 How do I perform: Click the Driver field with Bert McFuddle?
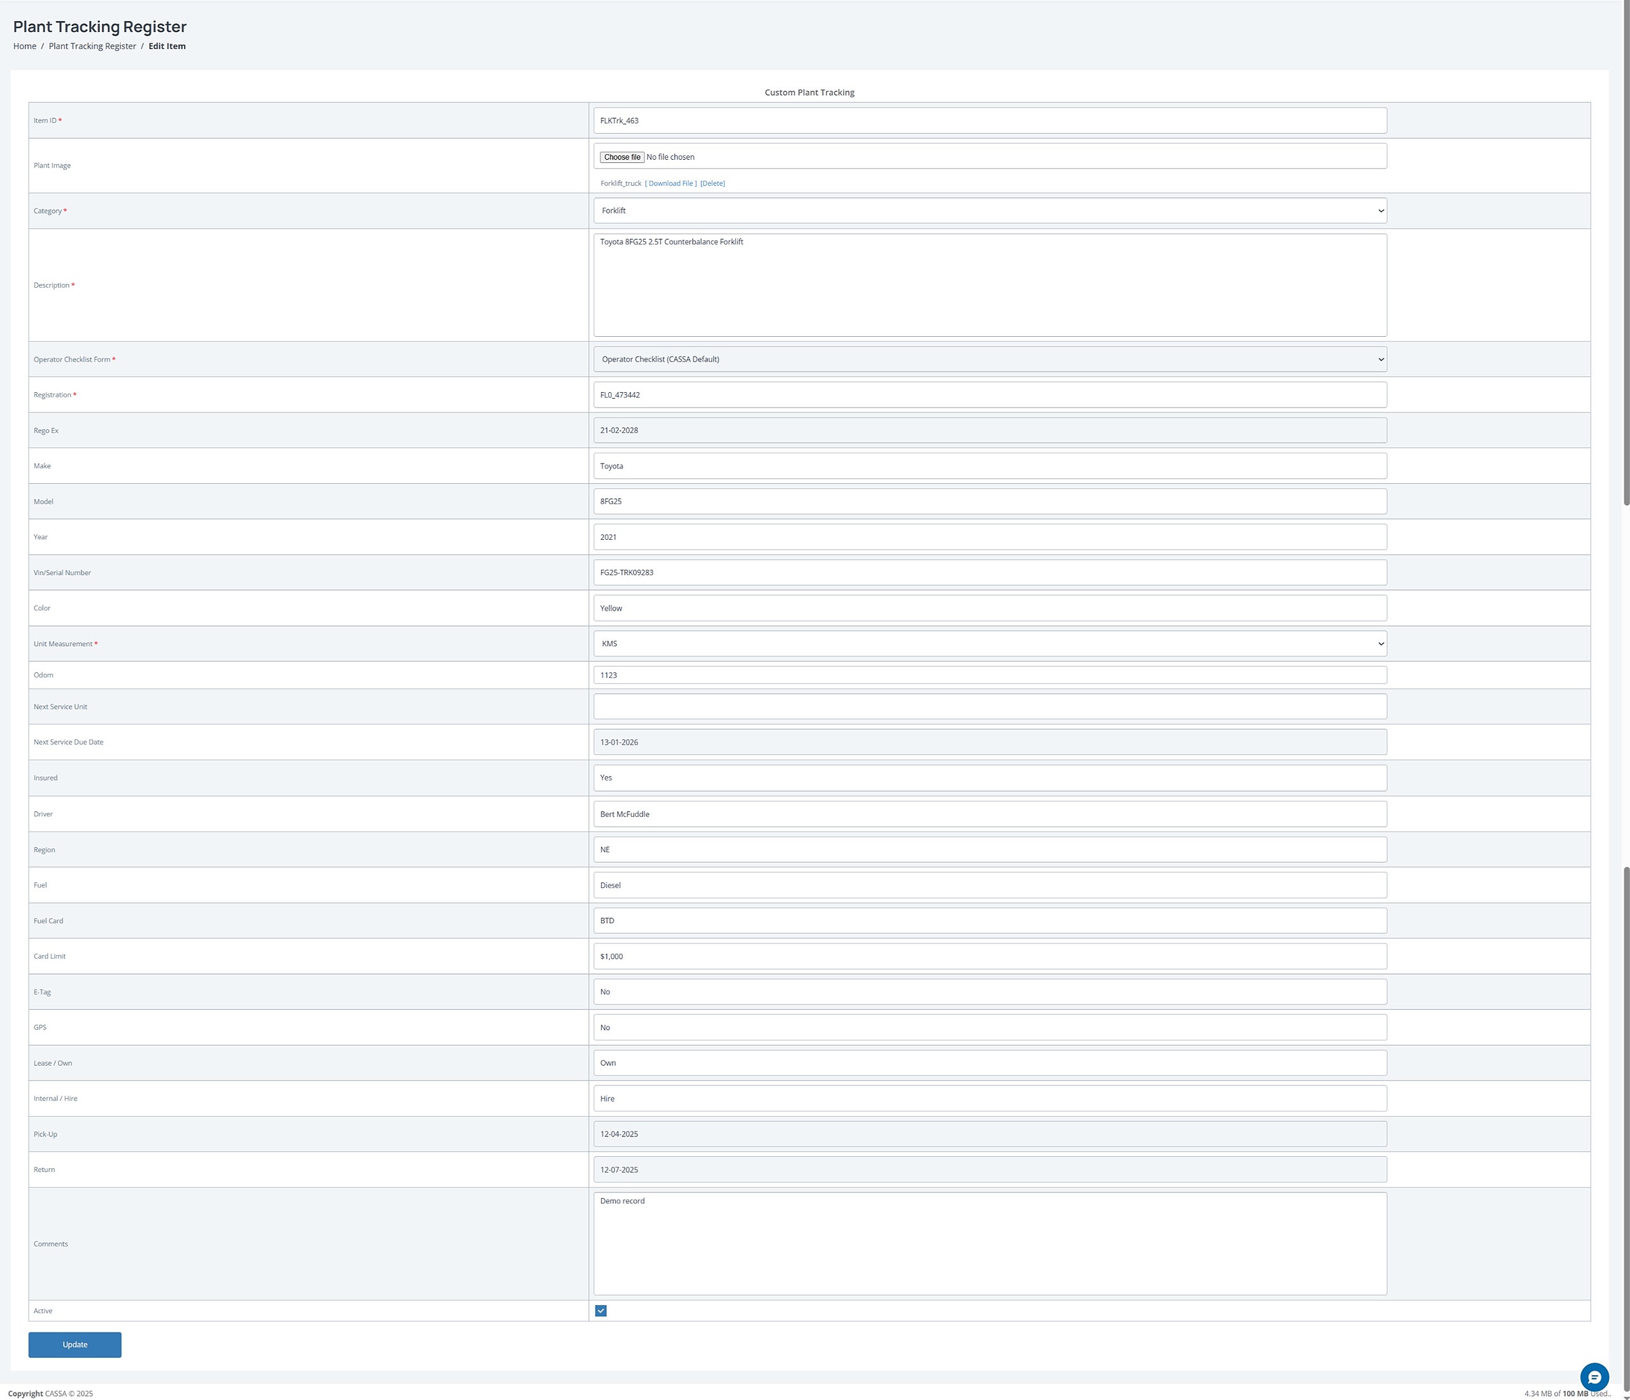click(x=989, y=814)
